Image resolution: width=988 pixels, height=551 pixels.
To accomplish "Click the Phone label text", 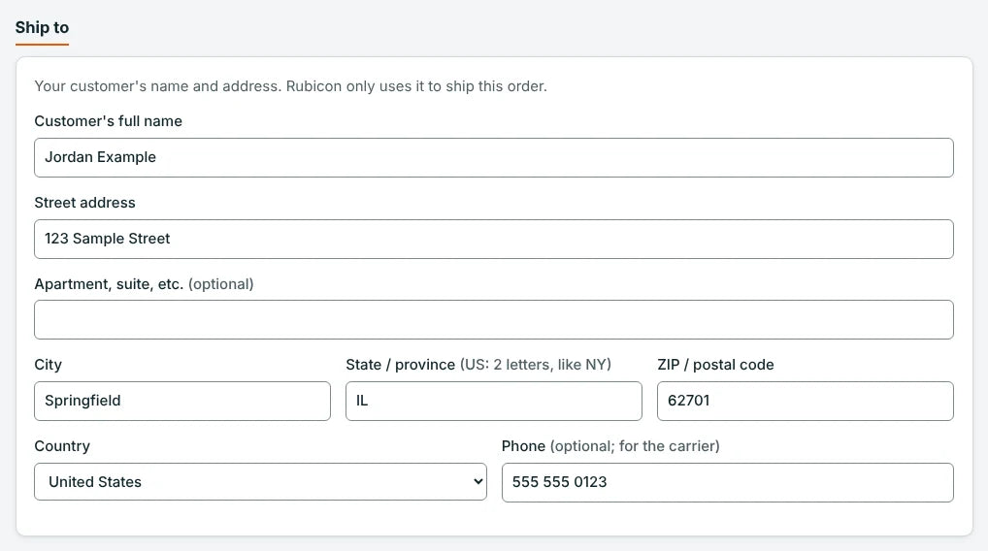I will 609,446.
